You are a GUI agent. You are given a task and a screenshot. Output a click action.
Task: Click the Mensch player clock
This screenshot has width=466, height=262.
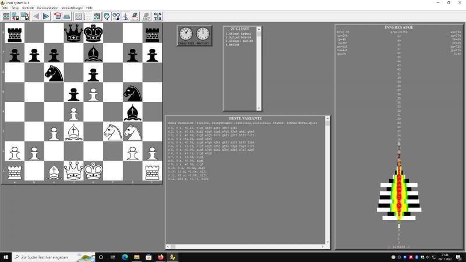pos(203,34)
